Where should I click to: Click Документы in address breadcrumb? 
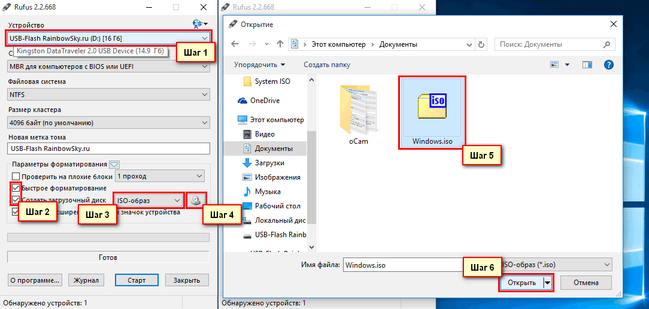pos(398,44)
